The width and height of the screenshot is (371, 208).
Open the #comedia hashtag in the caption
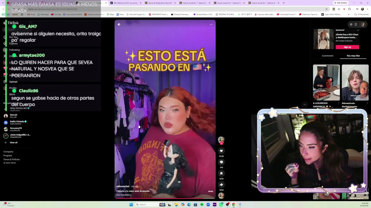144,191
